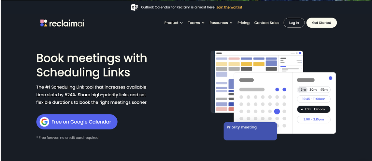Expand the Product dropdown menu
372x161 pixels.
(x=173, y=23)
